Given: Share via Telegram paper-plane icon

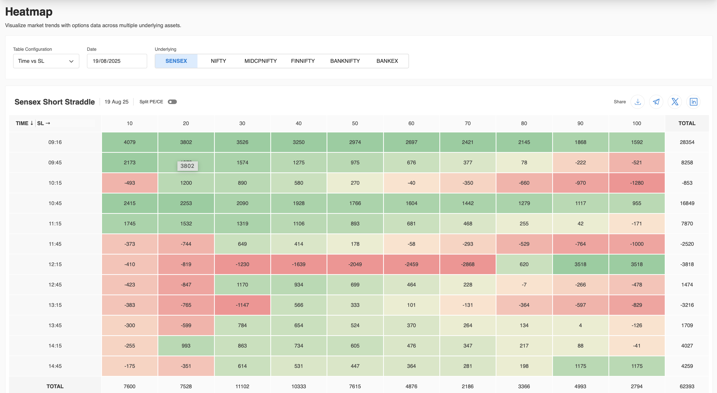Looking at the screenshot, I should coord(656,102).
